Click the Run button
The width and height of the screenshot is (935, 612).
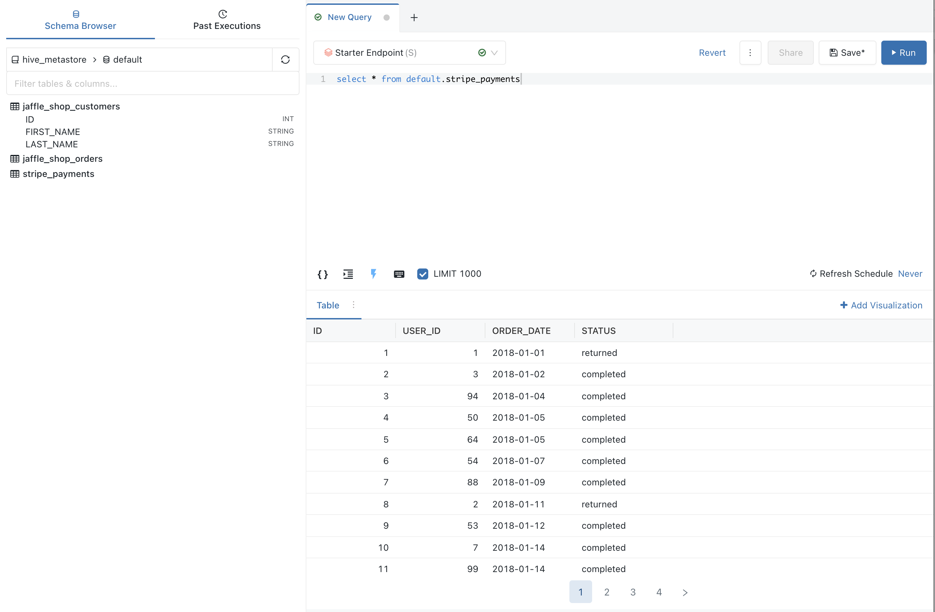tap(904, 53)
